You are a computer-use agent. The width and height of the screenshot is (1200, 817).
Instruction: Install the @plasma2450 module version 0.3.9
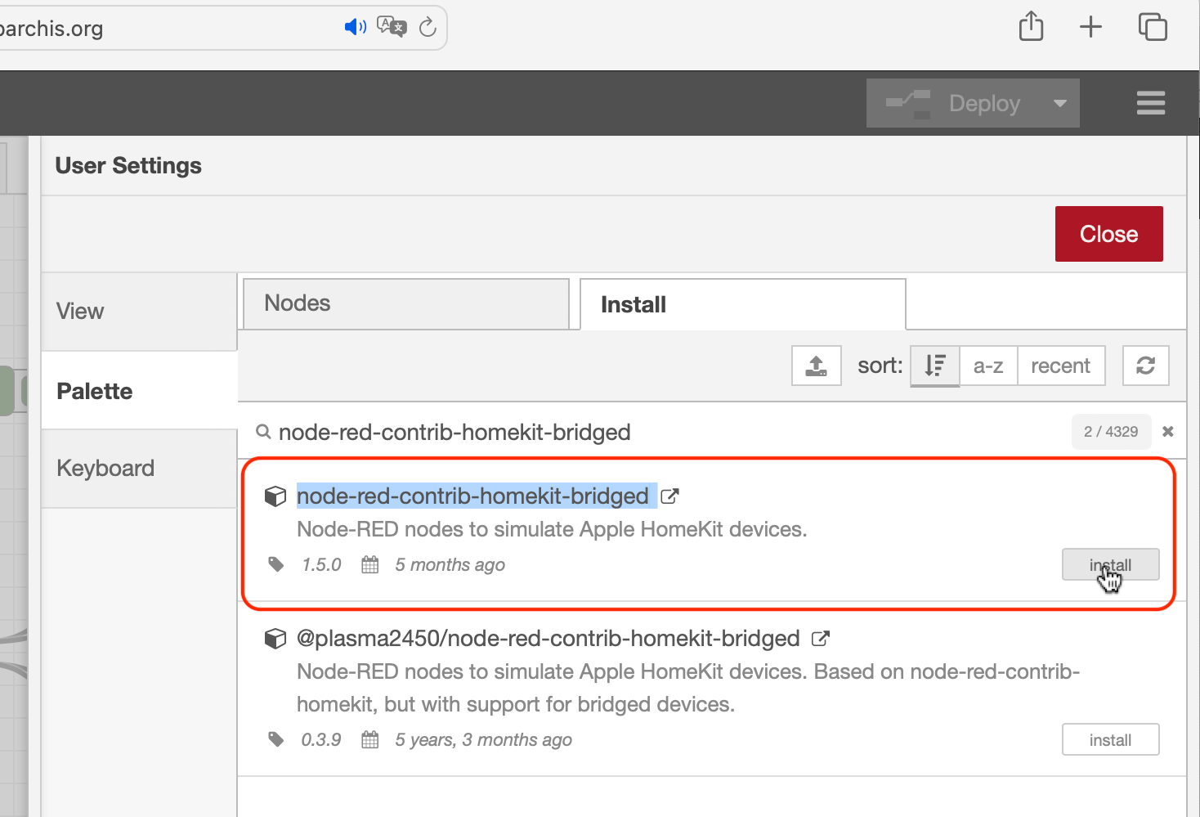1110,739
